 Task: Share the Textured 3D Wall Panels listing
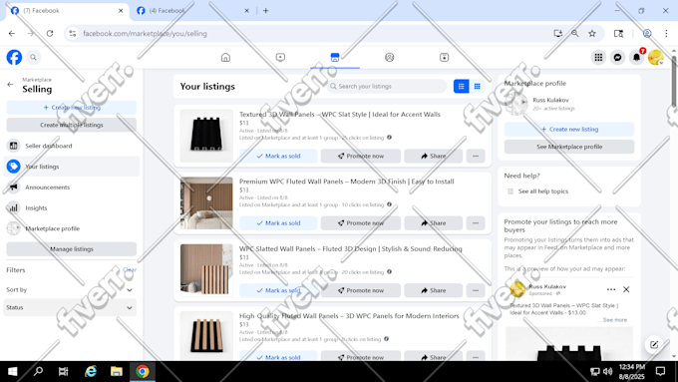pos(434,157)
